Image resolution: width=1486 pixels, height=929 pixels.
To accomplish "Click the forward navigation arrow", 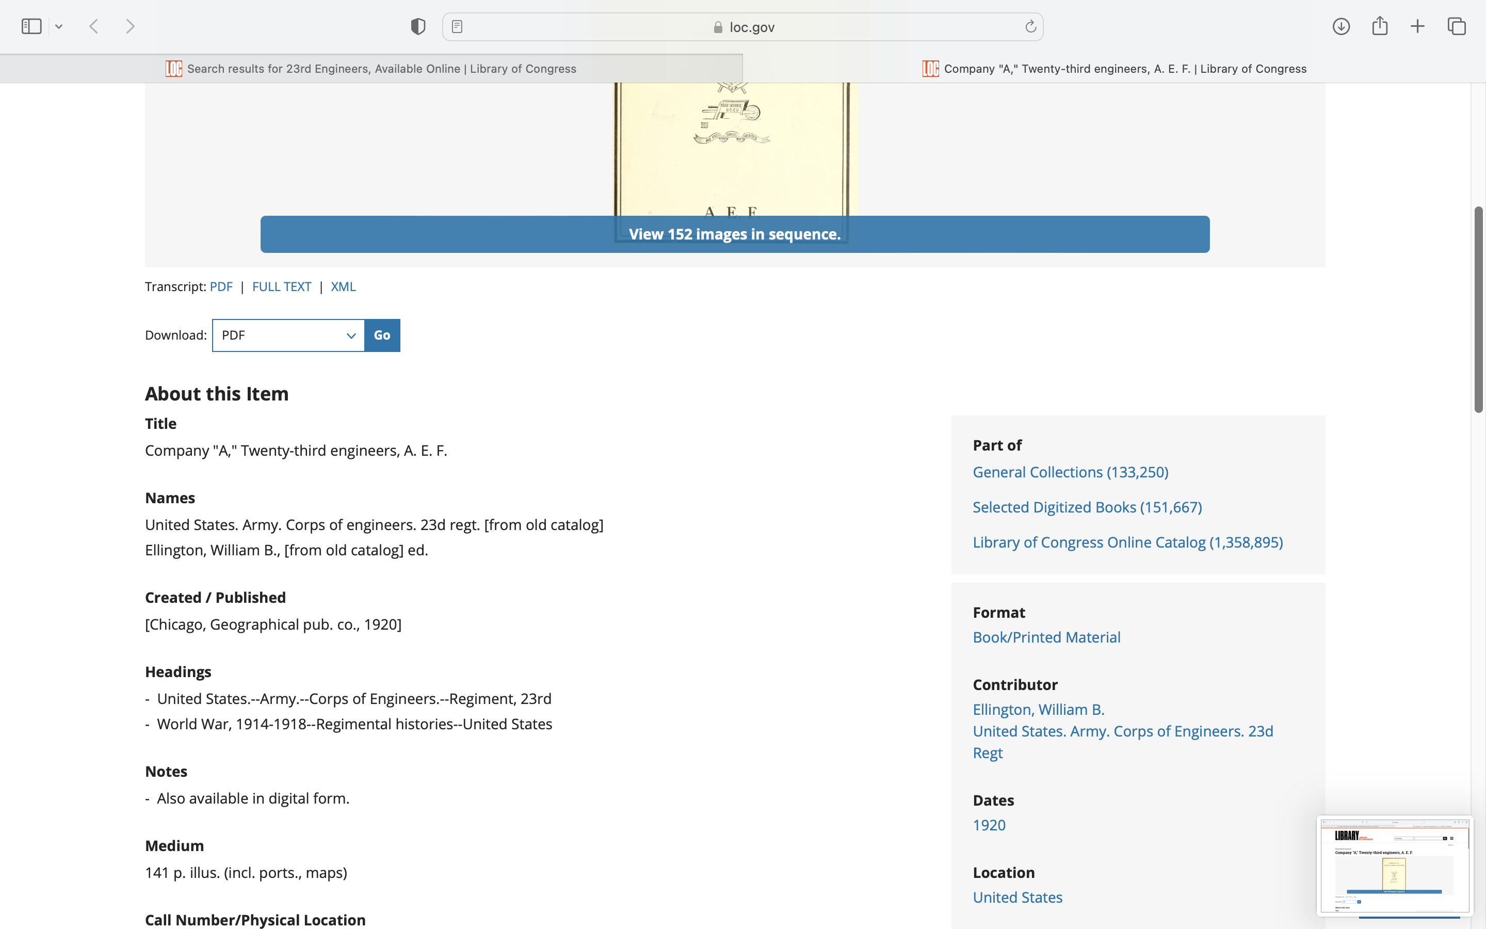I will [130, 26].
